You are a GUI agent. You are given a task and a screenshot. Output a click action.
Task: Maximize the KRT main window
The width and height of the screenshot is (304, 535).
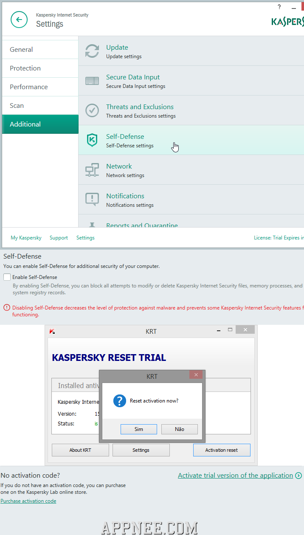pyautogui.click(x=230, y=329)
